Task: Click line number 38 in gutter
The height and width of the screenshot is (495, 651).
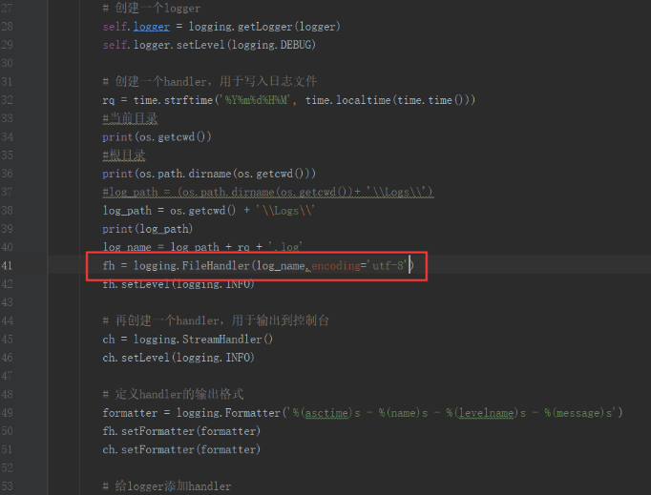Action: coord(7,211)
